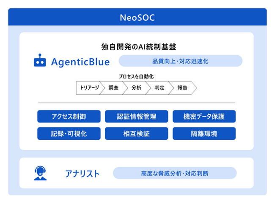275x203 pixels.
Task: Select the 高度な脅威分析・対応判断 pill
Action: tap(175, 173)
